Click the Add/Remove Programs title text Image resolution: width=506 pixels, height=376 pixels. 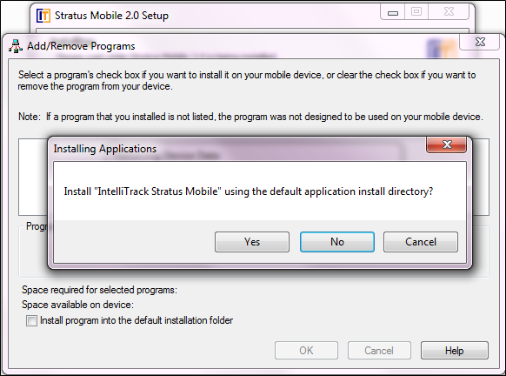(81, 46)
